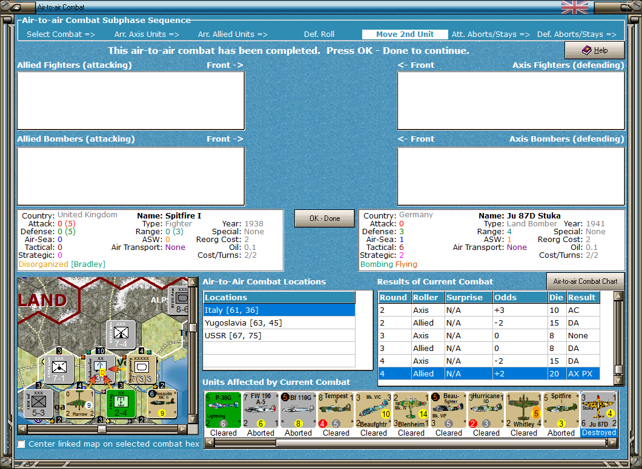
Task: Select the FW 190 A-5 unit counter
Action: (x=261, y=410)
